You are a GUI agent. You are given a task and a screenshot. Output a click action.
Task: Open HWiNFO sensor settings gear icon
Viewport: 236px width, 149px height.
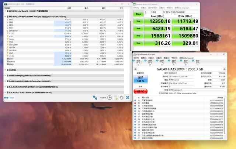[x=121, y=98]
